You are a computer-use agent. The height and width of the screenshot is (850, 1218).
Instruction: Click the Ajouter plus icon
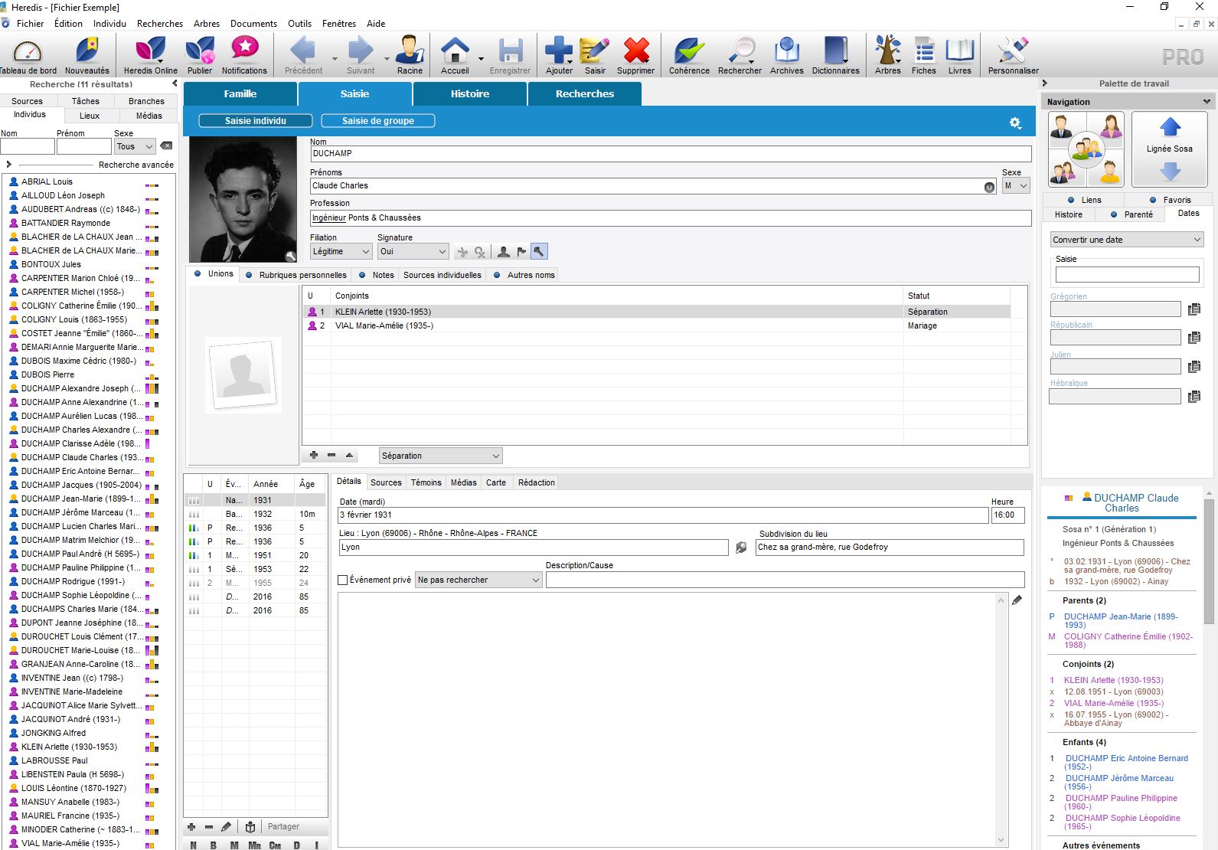(559, 56)
